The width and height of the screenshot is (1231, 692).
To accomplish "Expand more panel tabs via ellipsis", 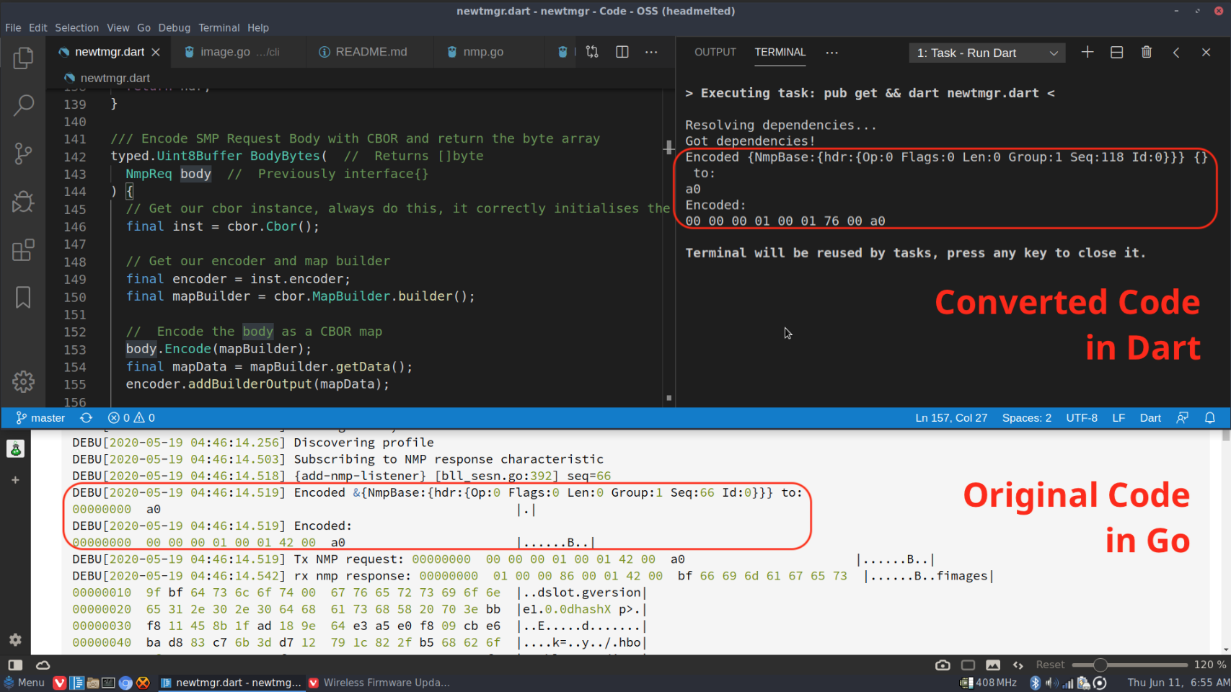I will point(831,53).
